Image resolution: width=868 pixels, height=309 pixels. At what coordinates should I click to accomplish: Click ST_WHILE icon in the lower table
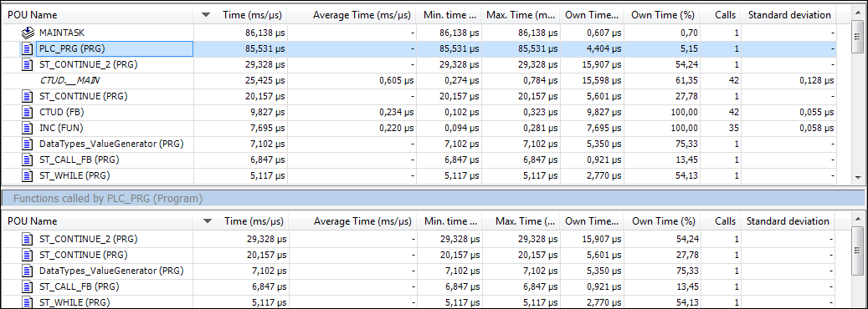tap(28, 302)
